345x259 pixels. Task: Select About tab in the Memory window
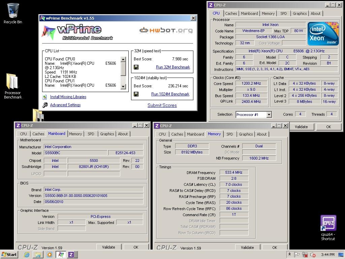(x=261, y=134)
